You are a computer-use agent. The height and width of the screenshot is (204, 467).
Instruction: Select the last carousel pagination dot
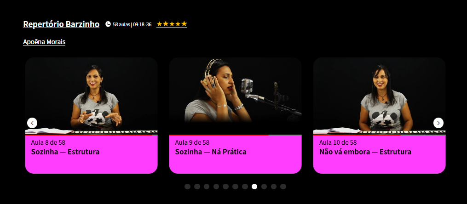283,187
